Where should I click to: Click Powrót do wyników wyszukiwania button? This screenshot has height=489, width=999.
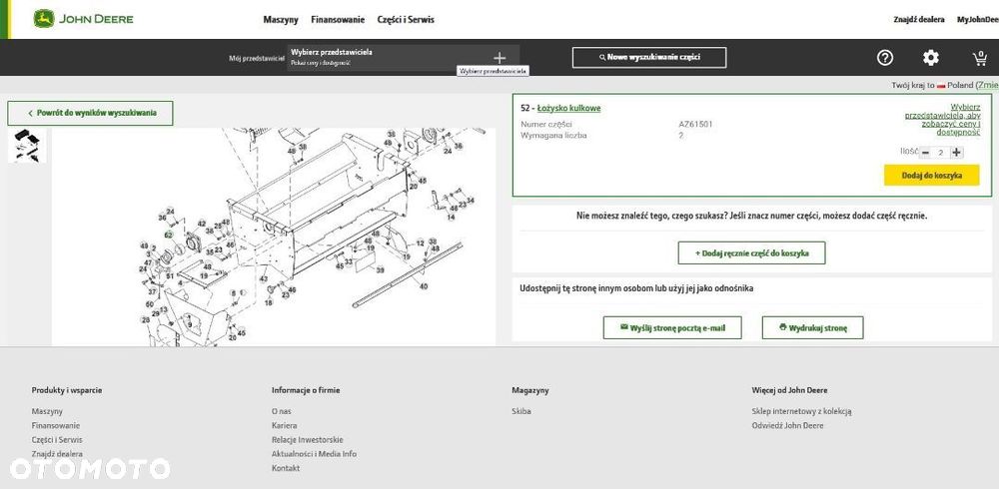pyautogui.click(x=91, y=114)
